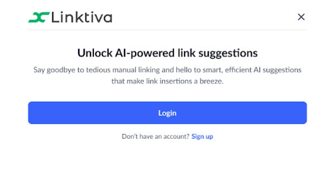This screenshot has width=335, height=188.
Task: Click the description paragraph about AI suggestions
Action: [167, 75]
